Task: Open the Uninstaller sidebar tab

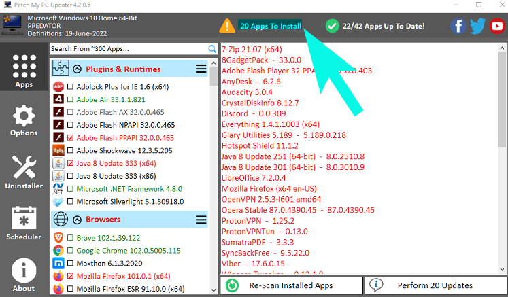Action: coord(24,172)
